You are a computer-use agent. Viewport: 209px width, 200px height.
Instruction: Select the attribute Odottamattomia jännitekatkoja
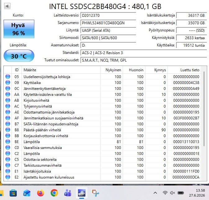click(x=49, y=112)
